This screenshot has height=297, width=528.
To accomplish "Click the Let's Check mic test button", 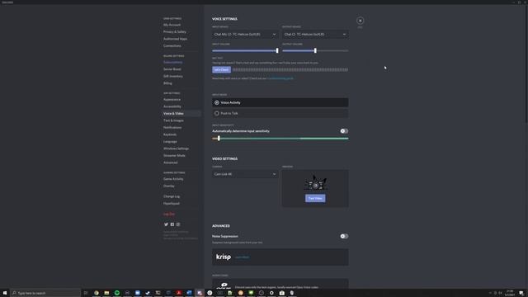I will 221,69.
